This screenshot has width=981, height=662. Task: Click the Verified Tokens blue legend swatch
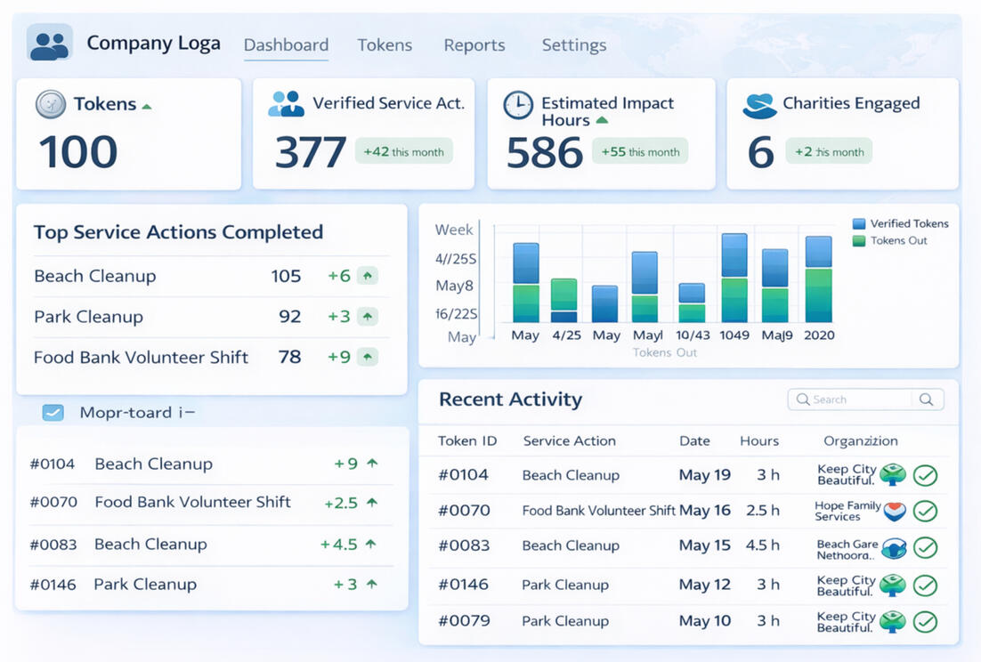pos(859,224)
